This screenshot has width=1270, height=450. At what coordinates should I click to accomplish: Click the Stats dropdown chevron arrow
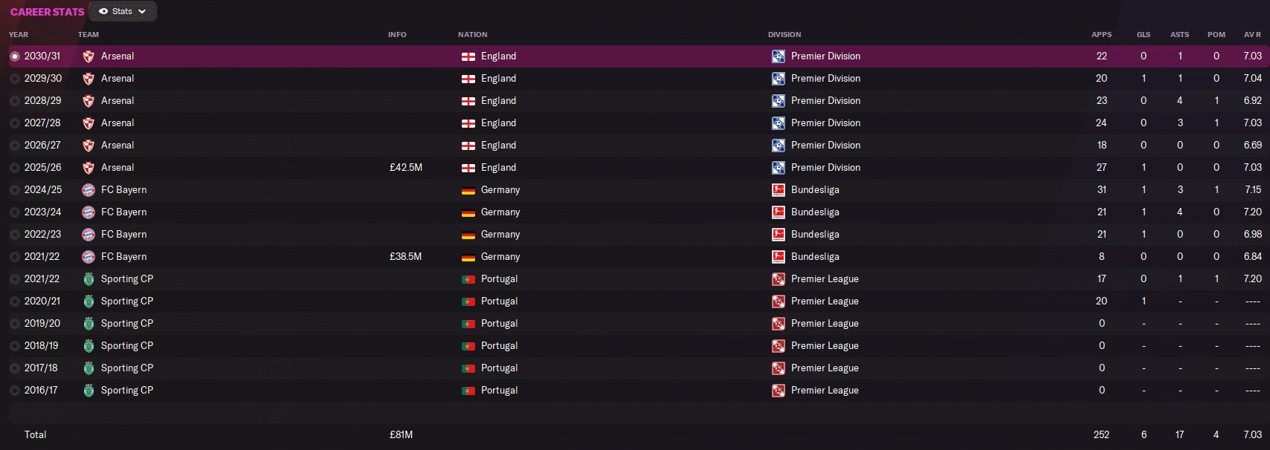(142, 11)
